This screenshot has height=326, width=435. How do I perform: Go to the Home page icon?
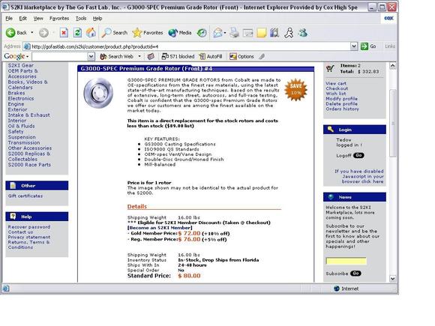pos(91,33)
